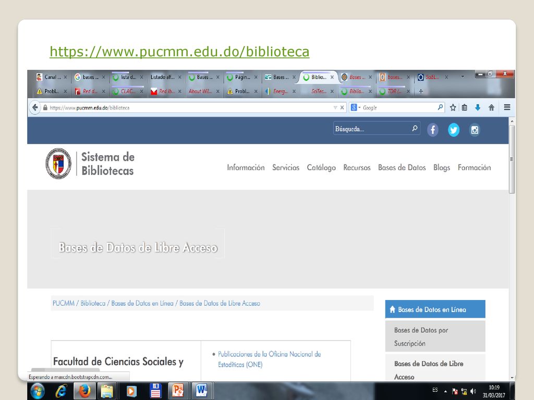534x400 pixels.
Task: Click the volume speaker tray icon
Action: (473, 391)
